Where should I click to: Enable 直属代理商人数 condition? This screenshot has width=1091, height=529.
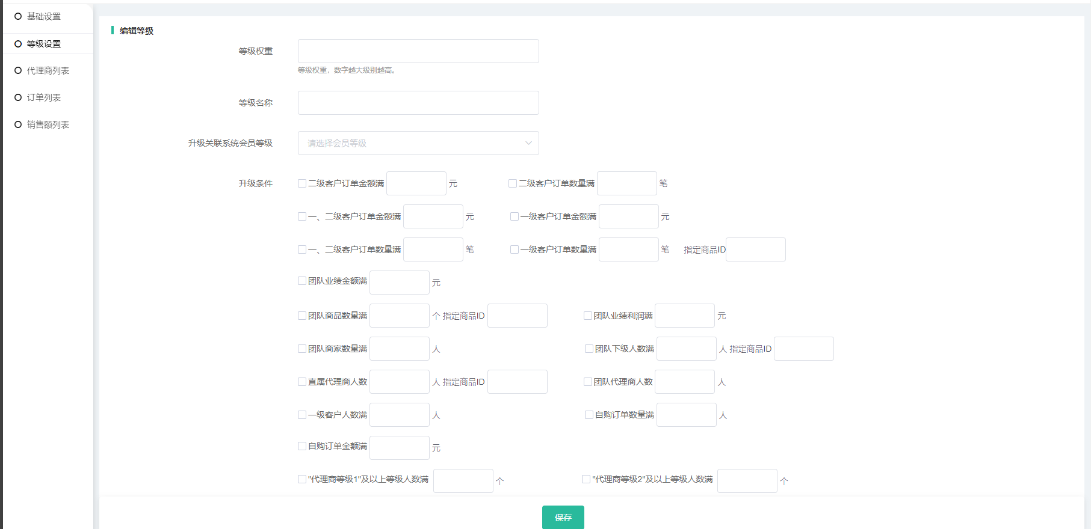coord(302,382)
